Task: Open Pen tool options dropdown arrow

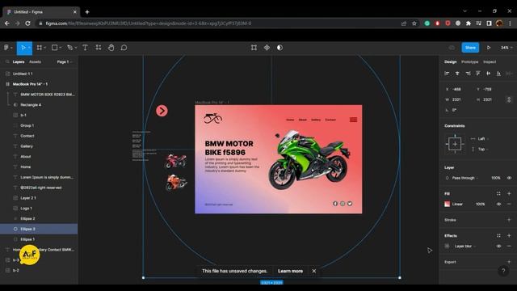Action: pos(76,48)
